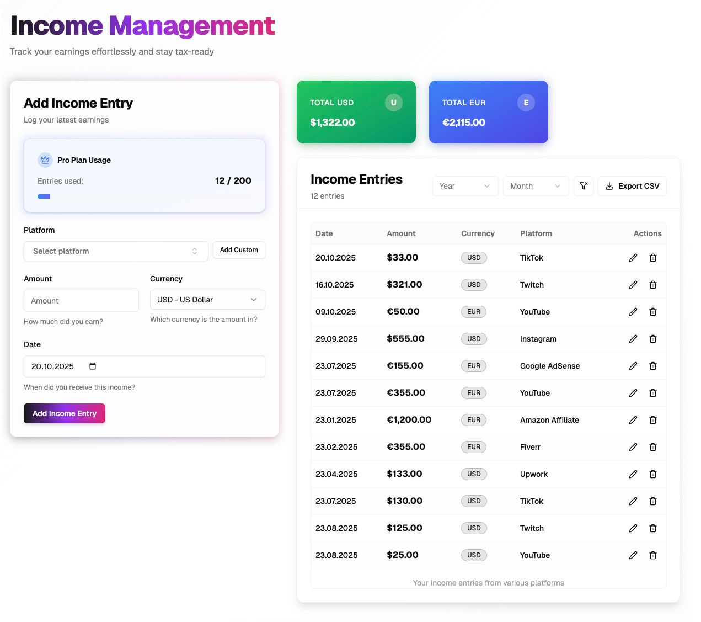Edit the Instagram $555.00 entry
Screen dimensions: 701x622
[x=633, y=339]
